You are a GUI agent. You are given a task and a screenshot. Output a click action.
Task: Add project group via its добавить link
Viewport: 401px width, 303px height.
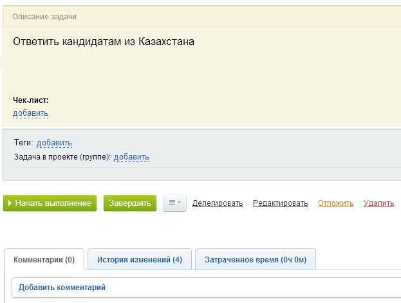(131, 156)
